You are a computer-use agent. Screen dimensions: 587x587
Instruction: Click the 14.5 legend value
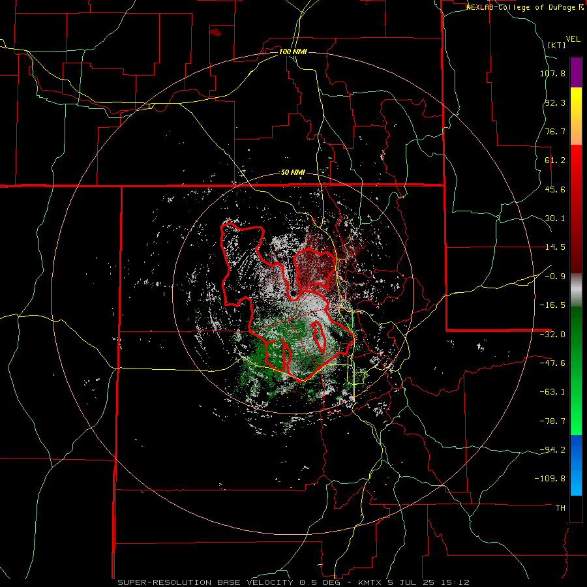point(555,247)
